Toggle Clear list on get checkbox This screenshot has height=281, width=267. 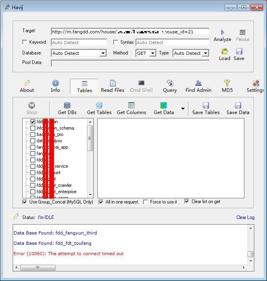click(x=187, y=201)
